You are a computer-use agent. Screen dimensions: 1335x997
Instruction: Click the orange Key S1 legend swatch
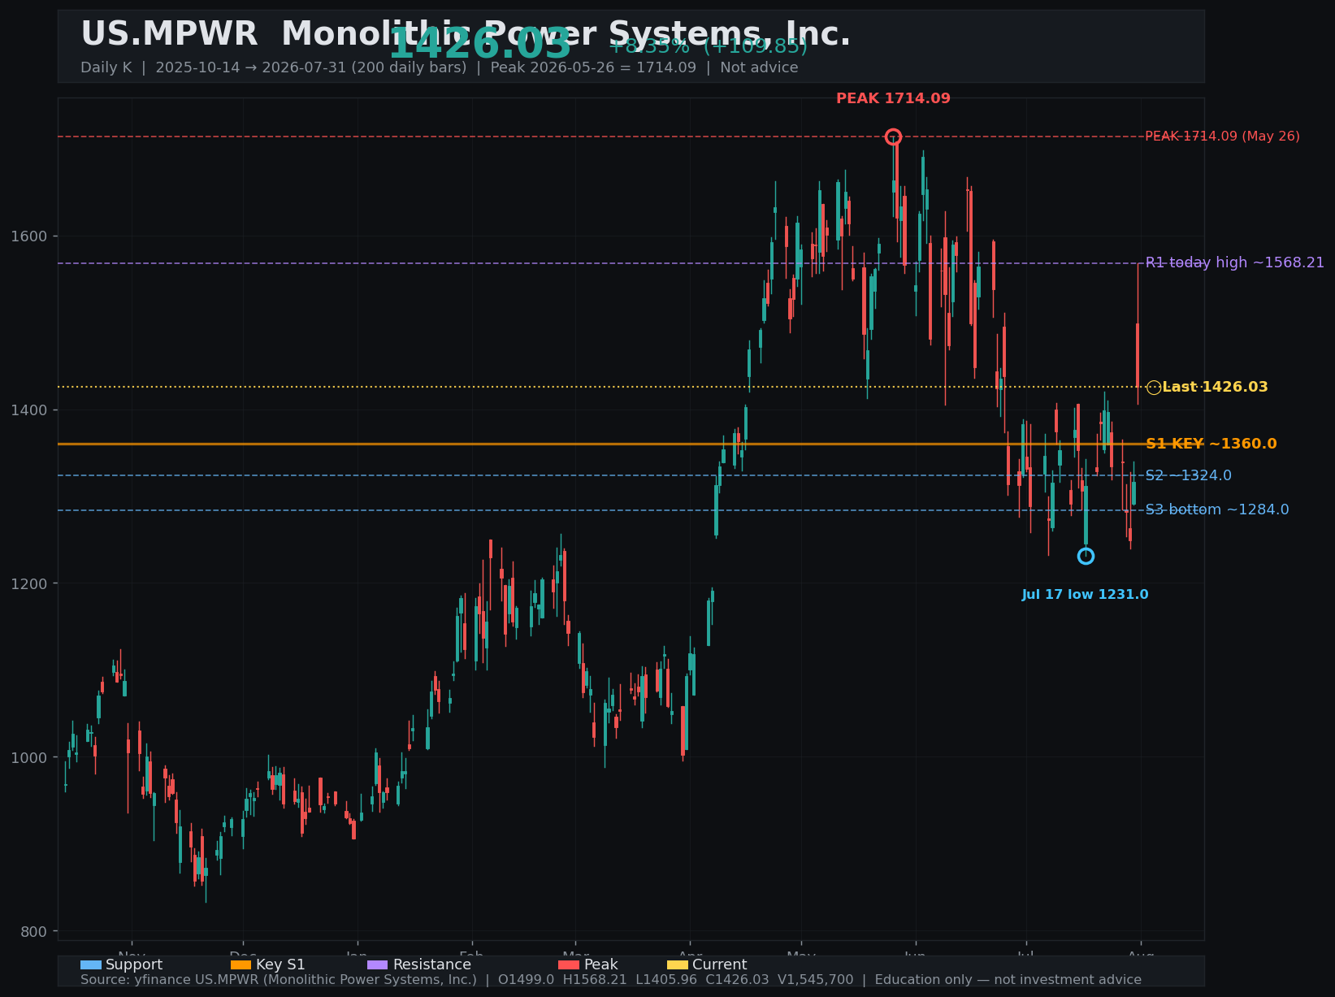(x=241, y=965)
